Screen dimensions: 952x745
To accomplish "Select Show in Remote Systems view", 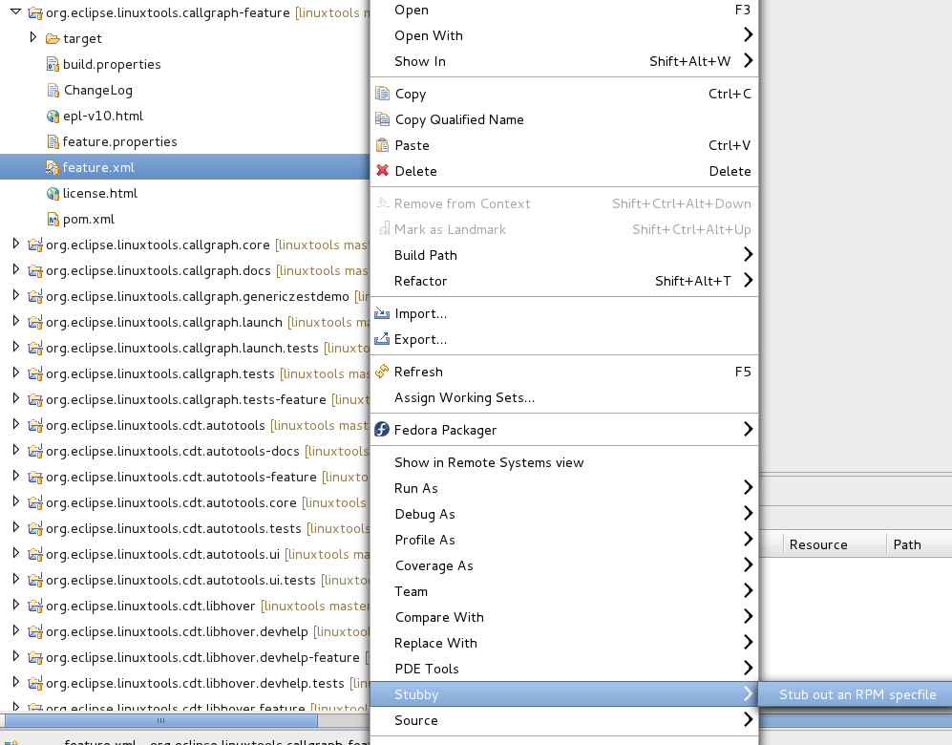I will tap(564, 462).
